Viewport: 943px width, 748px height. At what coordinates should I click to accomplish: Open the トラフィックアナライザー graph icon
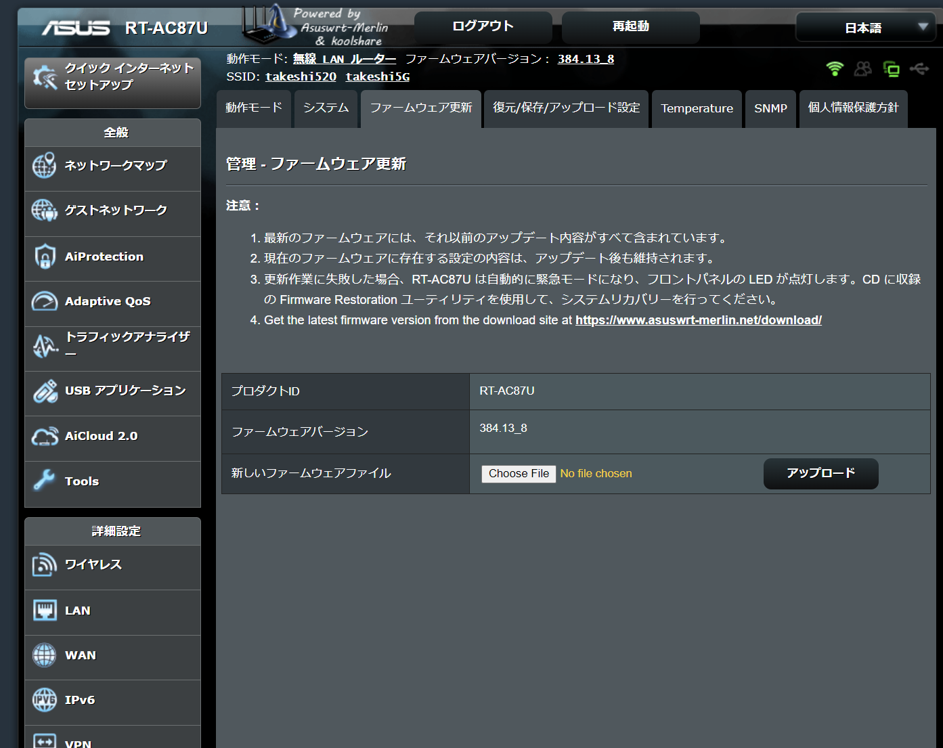45,346
